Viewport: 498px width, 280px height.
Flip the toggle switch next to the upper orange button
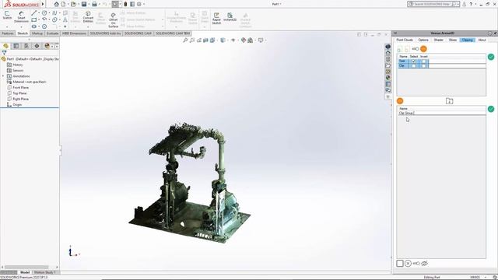pos(416,49)
